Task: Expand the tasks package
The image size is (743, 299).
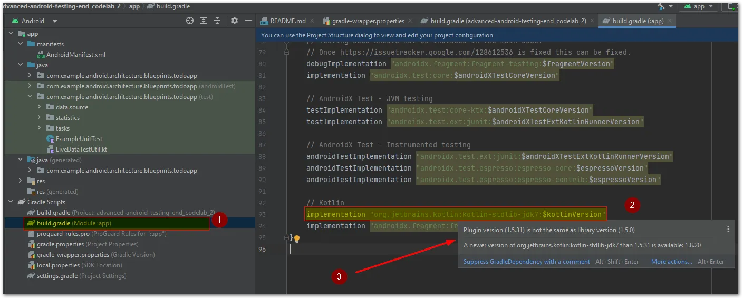Action: click(x=40, y=128)
